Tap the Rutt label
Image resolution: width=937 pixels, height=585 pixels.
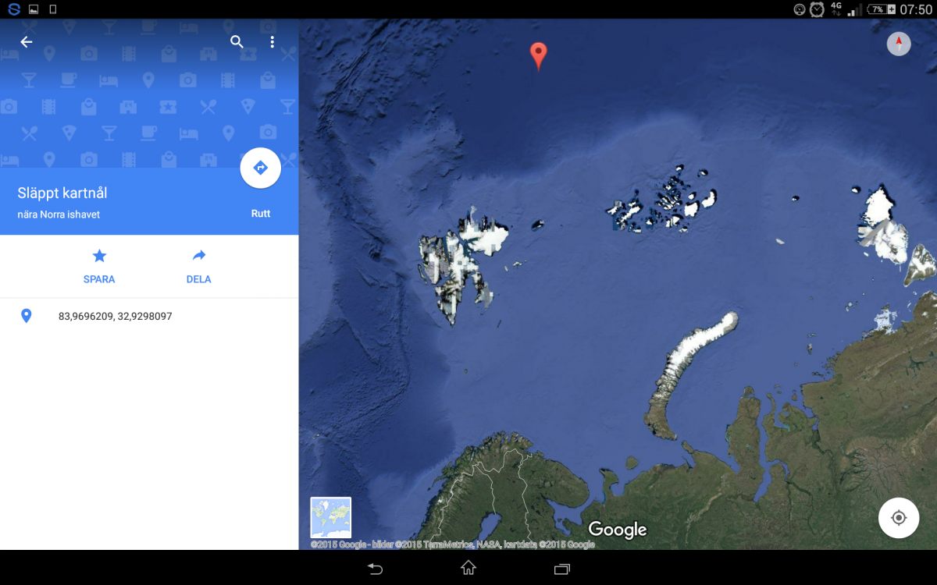click(261, 214)
